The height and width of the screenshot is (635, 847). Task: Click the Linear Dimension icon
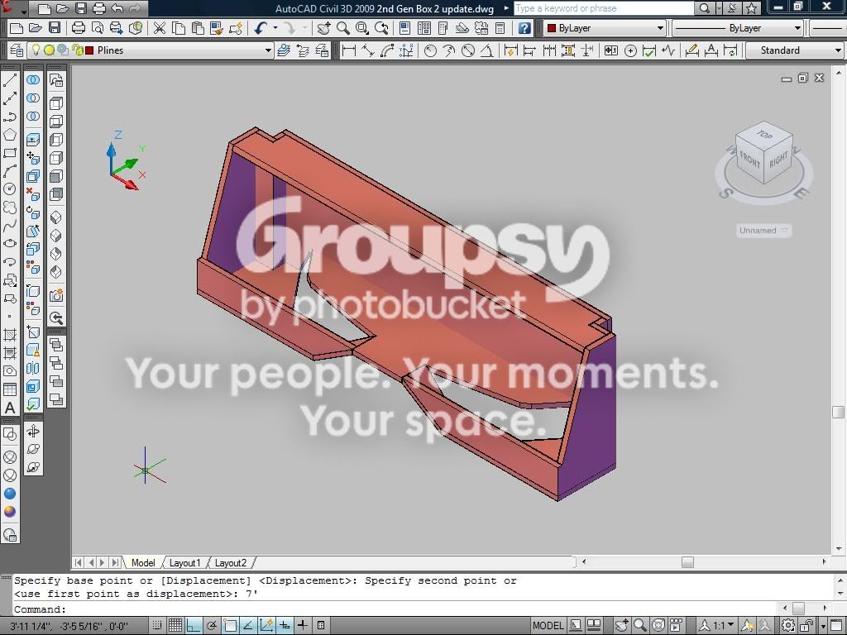[x=349, y=50]
